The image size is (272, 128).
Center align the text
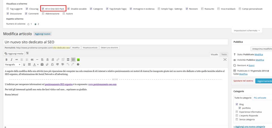[47, 60]
